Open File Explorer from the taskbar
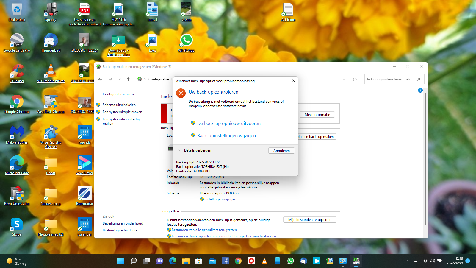 (186, 261)
